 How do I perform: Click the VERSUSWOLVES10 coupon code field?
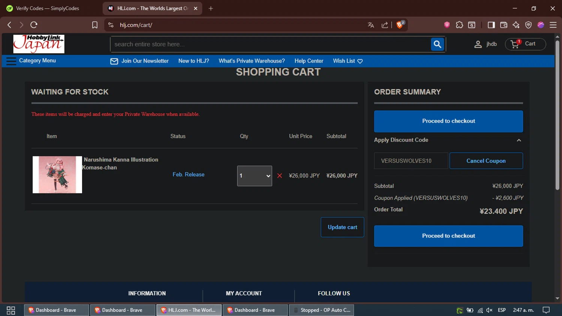pyautogui.click(x=411, y=161)
